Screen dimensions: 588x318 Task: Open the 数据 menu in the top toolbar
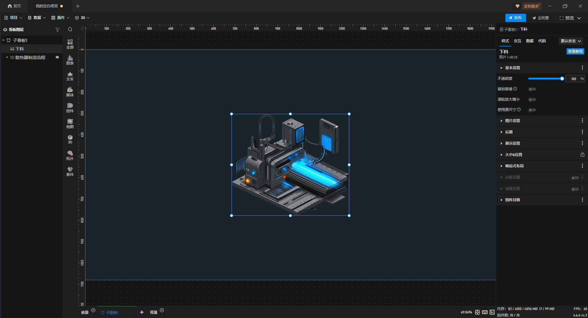click(37, 18)
